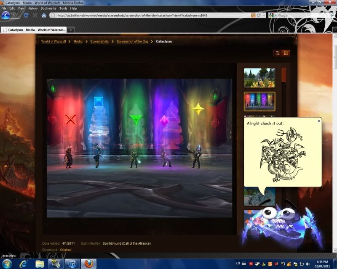The image size is (337, 269).
Task: Follow the Media breadcrumb link
Action: tap(78, 42)
